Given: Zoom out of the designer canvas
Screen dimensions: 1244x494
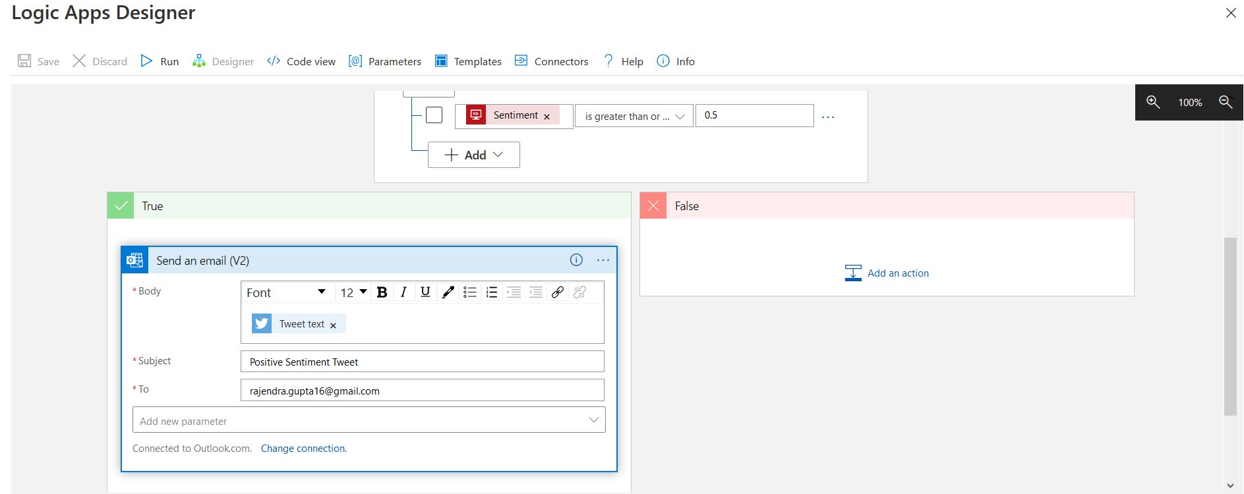Looking at the screenshot, I should click(x=1226, y=102).
